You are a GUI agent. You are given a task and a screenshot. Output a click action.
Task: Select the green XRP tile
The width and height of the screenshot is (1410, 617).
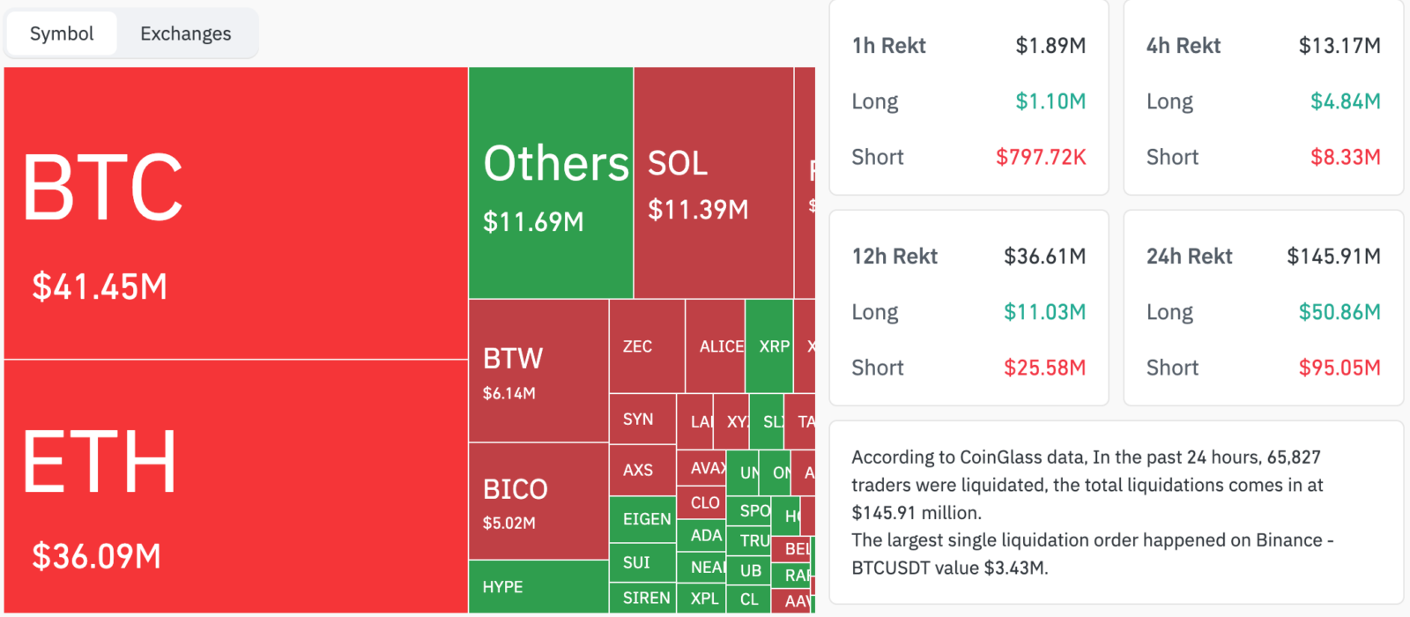pos(768,346)
